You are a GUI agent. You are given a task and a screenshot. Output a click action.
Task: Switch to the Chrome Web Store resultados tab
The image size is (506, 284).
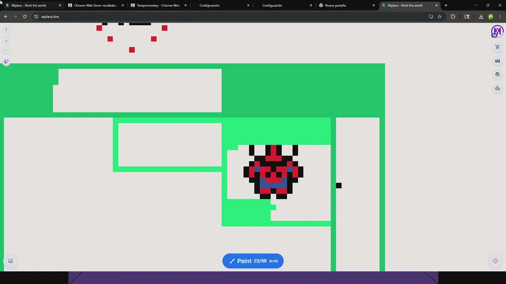(x=96, y=6)
